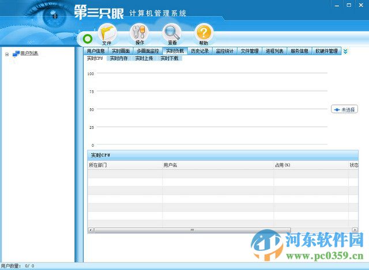Switch to the 实时画面 tab
Viewport: 369px width, 270px height.
coord(121,51)
